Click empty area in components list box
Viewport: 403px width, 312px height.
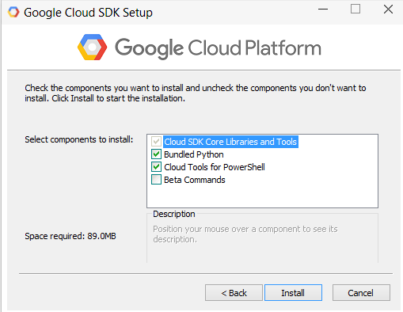(262, 196)
